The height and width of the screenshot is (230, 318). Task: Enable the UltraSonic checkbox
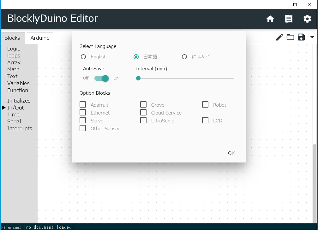coord(143,121)
